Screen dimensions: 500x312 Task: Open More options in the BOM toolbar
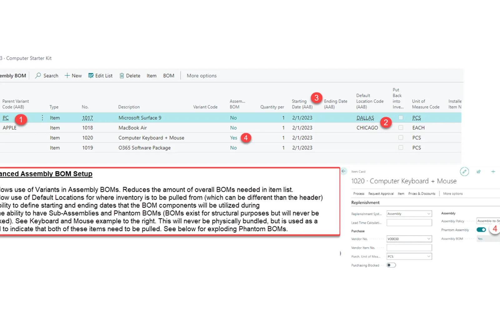202,76
